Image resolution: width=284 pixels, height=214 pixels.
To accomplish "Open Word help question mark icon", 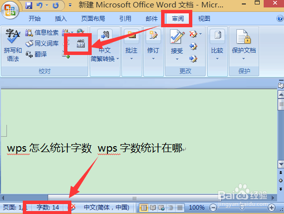I will tap(280, 18).
